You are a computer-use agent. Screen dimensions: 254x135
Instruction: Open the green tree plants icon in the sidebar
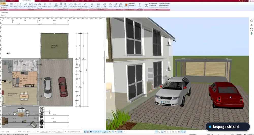(x=251, y=34)
